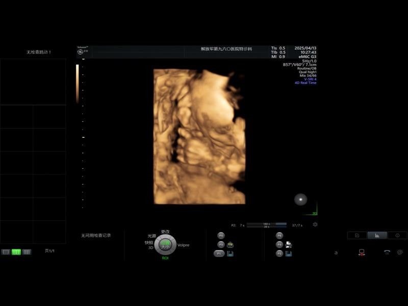Choose the Volpre trackball option
The height and width of the screenshot is (306, 408).
click(x=184, y=245)
